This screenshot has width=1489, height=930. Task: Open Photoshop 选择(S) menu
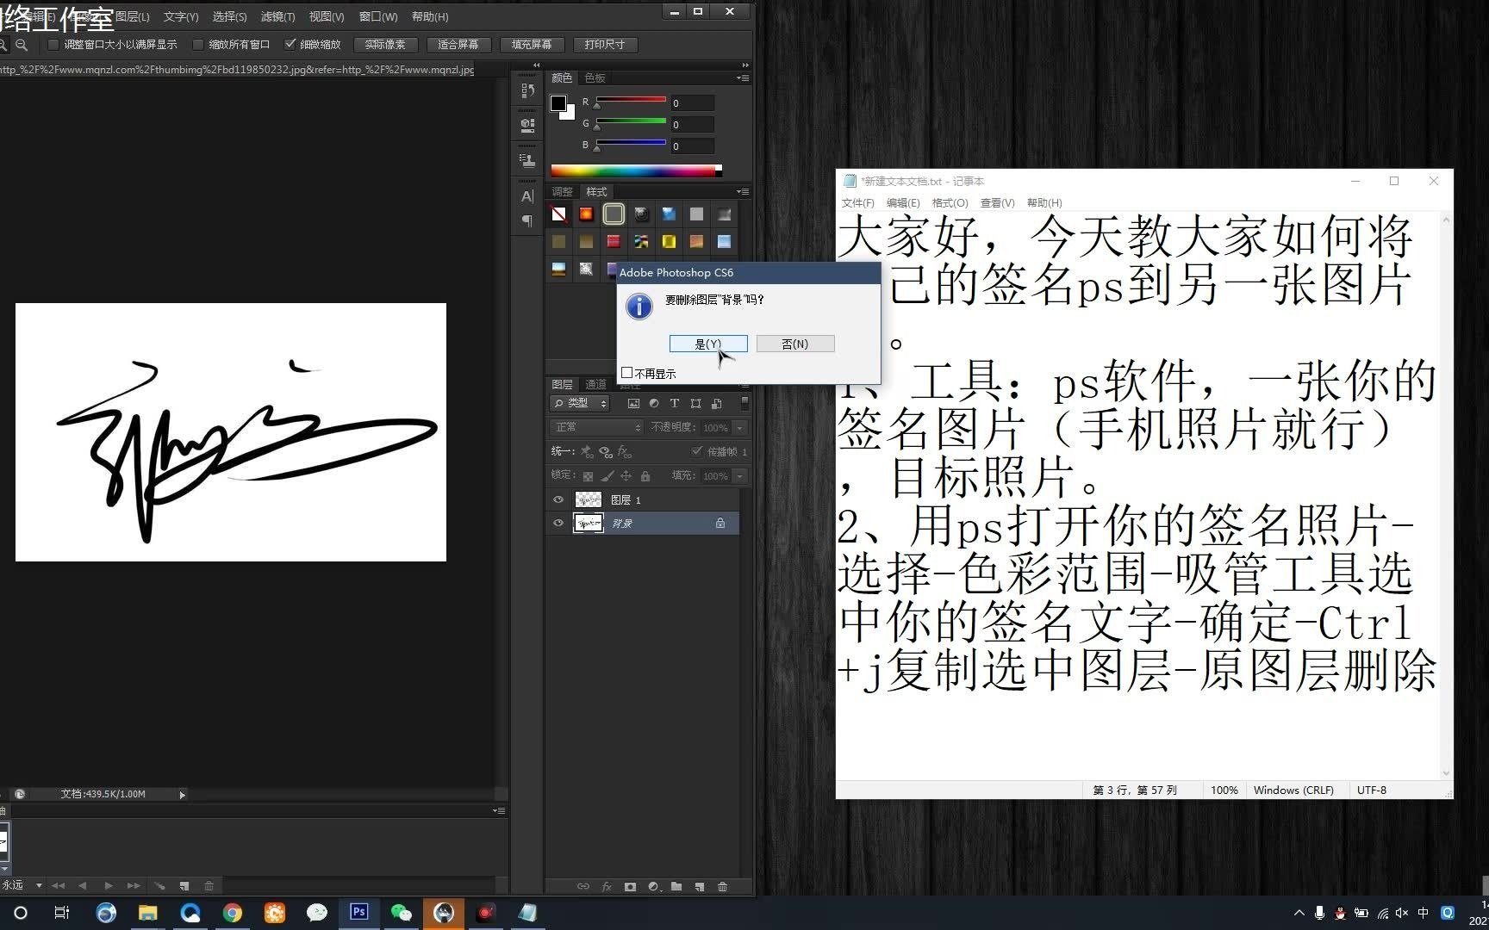pyautogui.click(x=229, y=16)
